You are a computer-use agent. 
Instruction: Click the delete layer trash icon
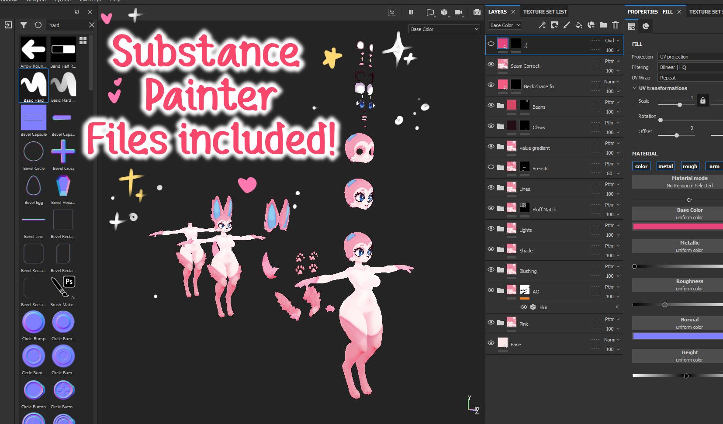pos(616,25)
